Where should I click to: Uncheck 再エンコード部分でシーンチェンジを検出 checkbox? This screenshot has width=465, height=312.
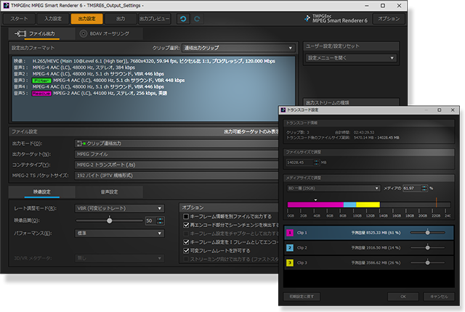[186, 225]
